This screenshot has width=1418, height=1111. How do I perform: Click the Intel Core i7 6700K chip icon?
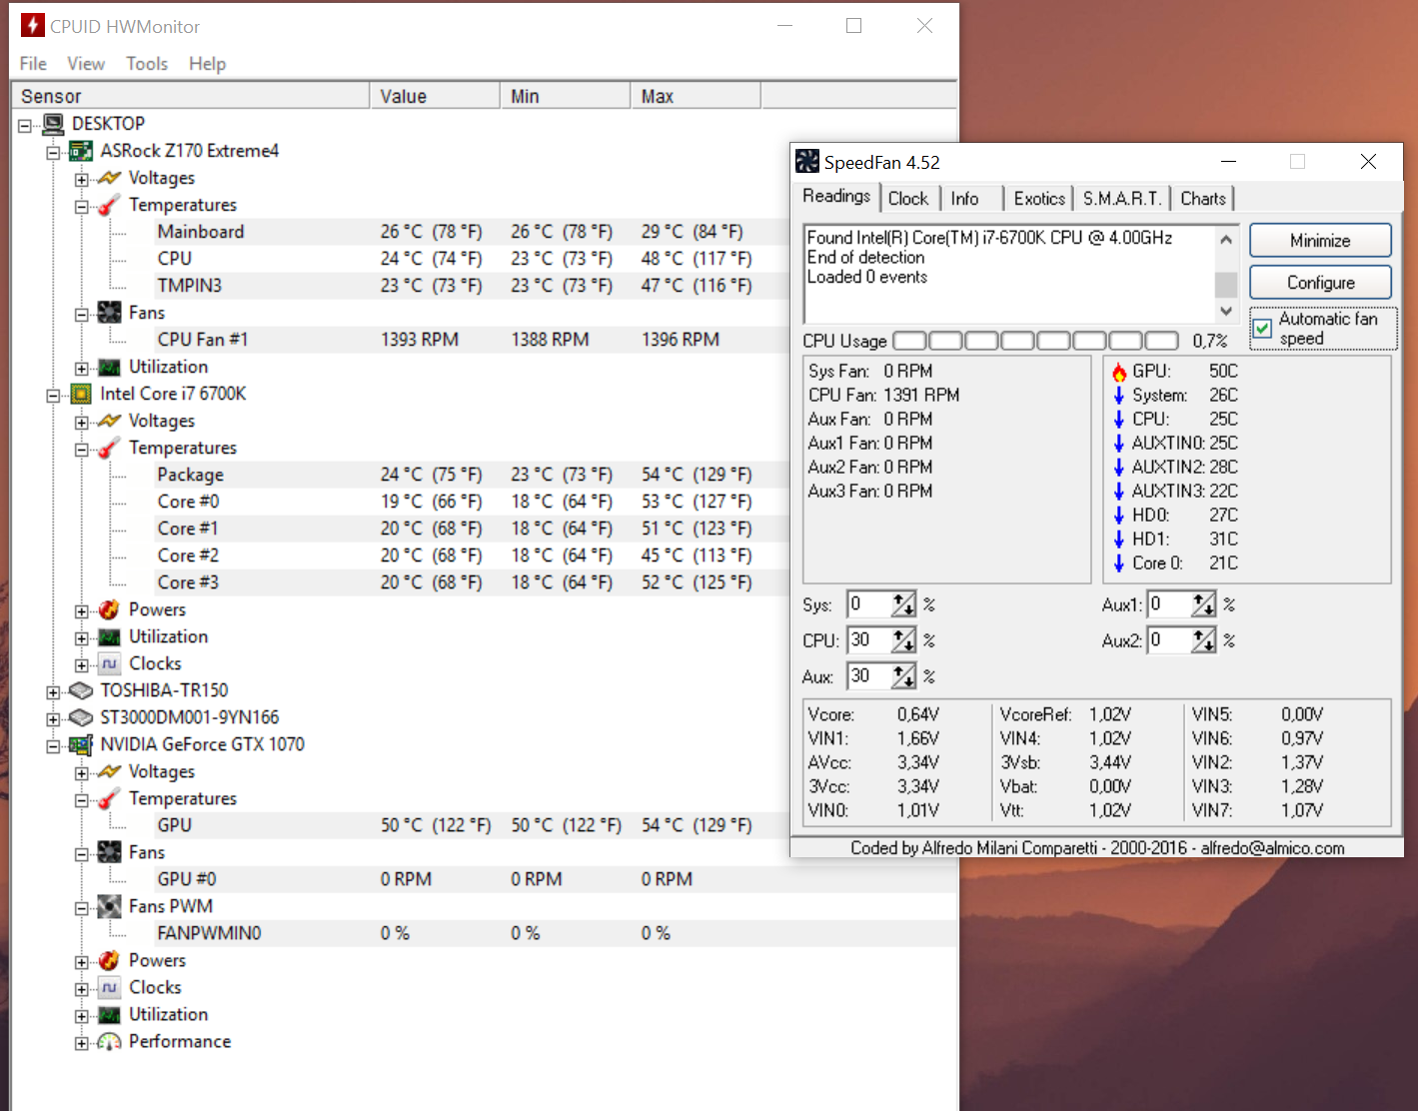click(x=81, y=394)
